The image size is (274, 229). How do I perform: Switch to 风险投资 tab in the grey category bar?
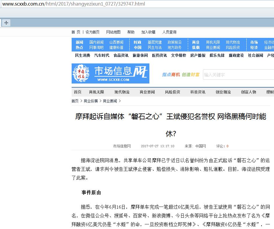click(172, 92)
